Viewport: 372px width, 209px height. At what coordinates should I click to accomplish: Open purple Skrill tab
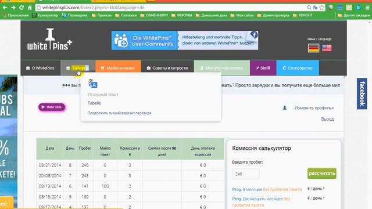click(263, 68)
